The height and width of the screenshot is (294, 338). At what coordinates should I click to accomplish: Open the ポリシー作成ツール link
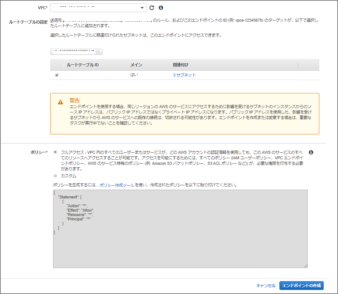[x=117, y=185]
